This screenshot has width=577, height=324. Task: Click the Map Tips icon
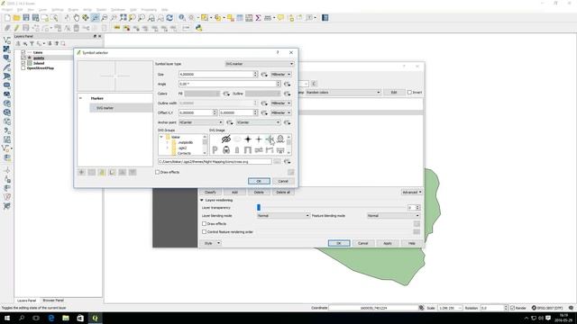[280, 18]
